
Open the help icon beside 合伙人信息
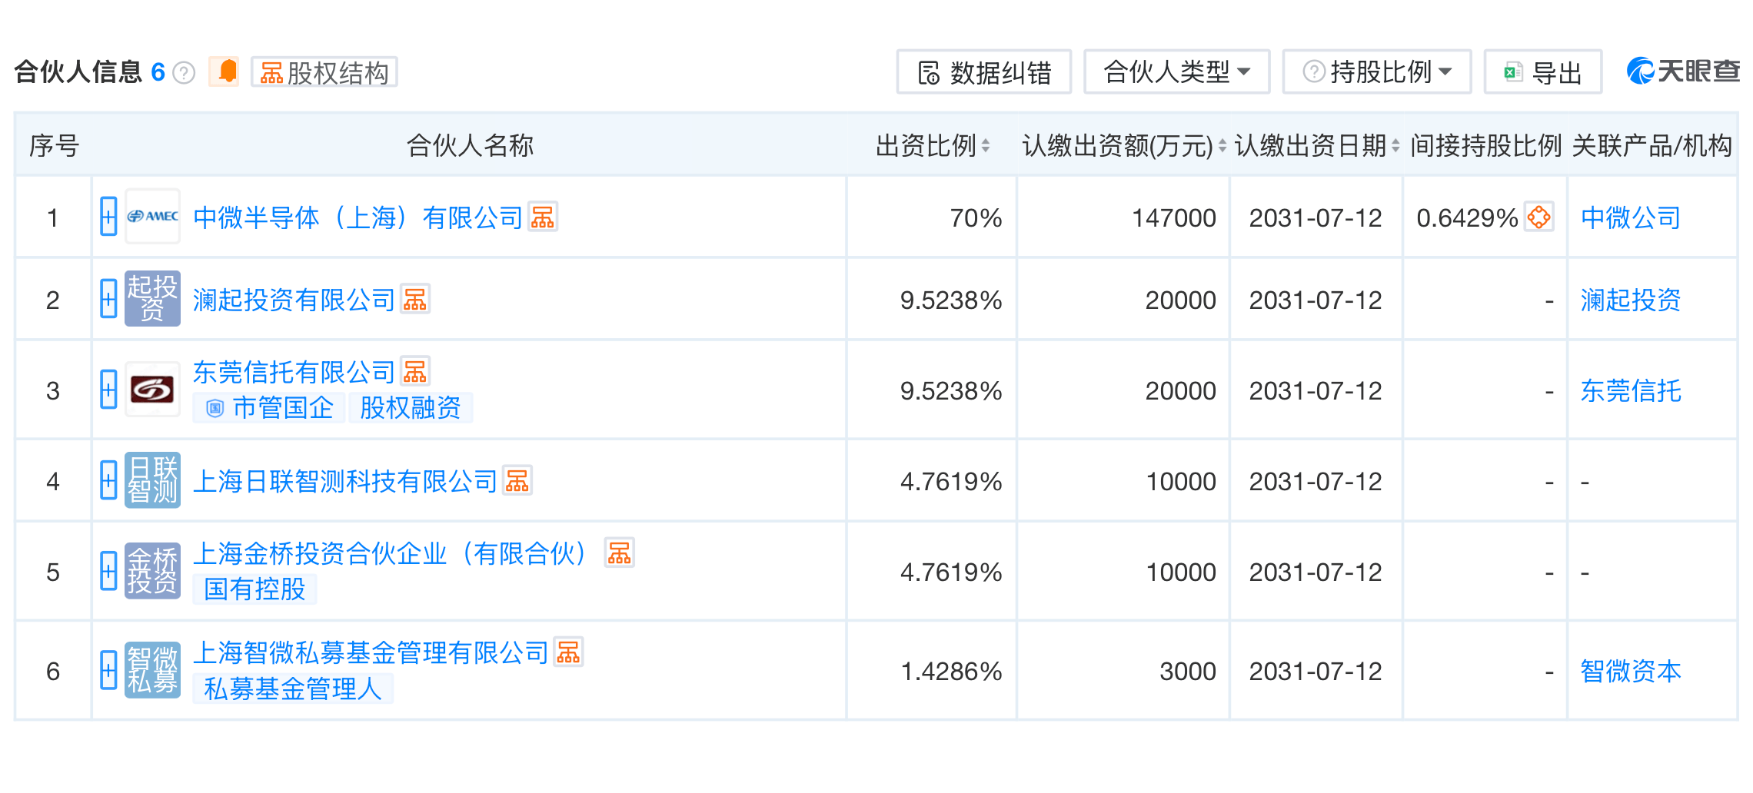pyautogui.click(x=184, y=73)
